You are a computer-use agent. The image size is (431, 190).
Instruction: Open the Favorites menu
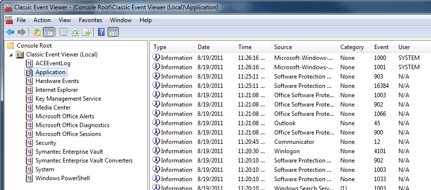[x=90, y=20]
